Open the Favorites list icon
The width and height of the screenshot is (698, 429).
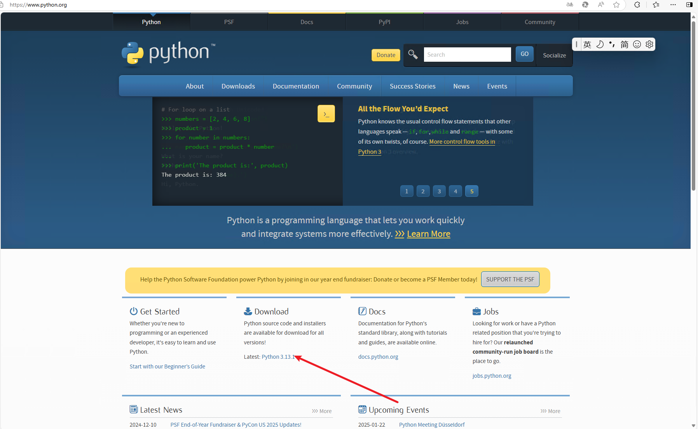point(656,5)
